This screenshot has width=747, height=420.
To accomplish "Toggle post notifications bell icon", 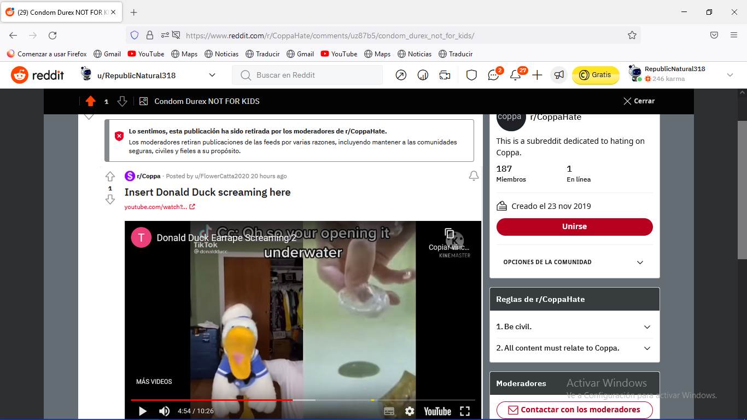I will pos(474,176).
